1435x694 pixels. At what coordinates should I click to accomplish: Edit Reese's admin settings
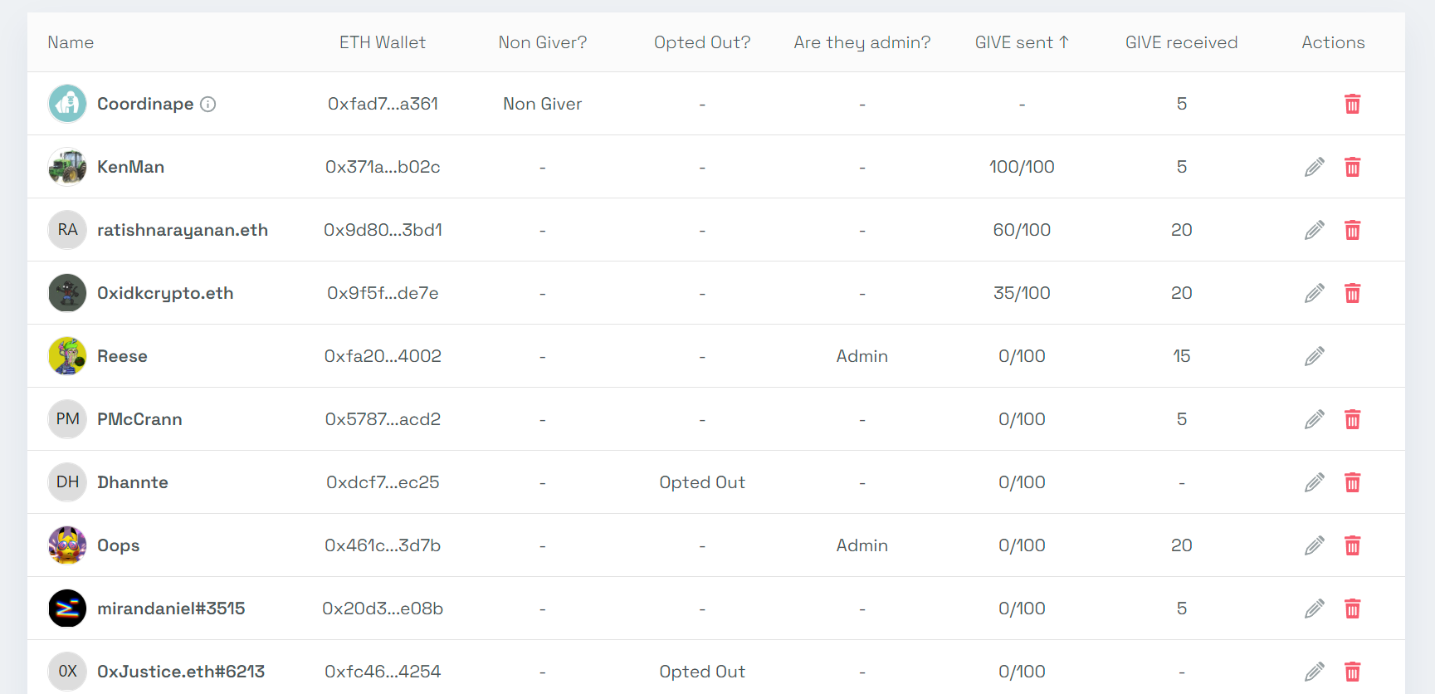pyautogui.click(x=1314, y=356)
